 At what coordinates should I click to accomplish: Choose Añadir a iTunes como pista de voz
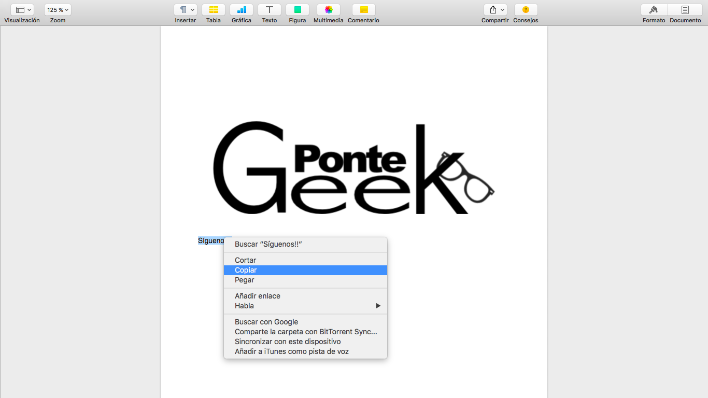[305, 351]
